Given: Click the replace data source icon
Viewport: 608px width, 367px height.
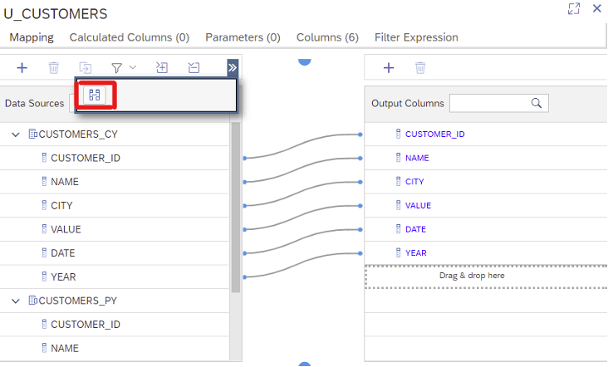Looking at the screenshot, I should (86, 68).
